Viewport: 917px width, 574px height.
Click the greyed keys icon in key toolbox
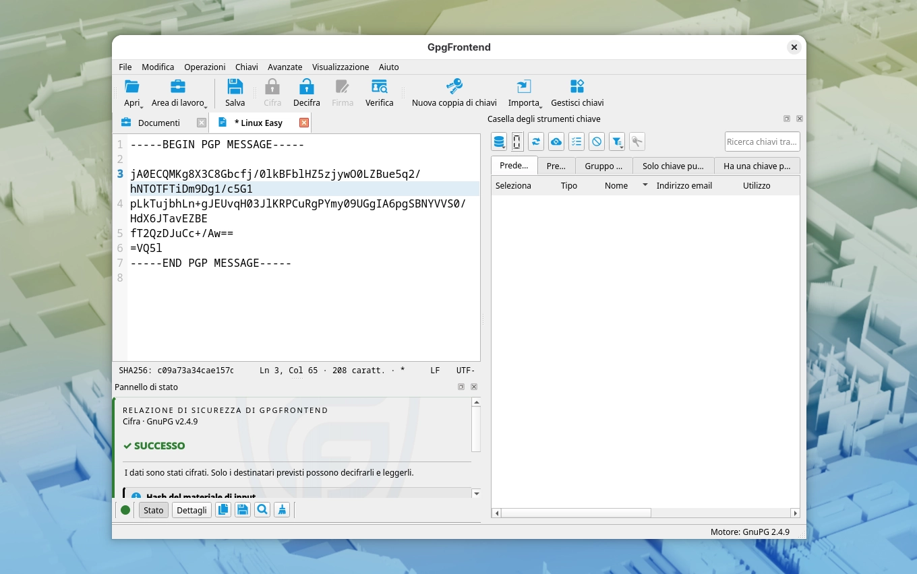click(637, 141)
